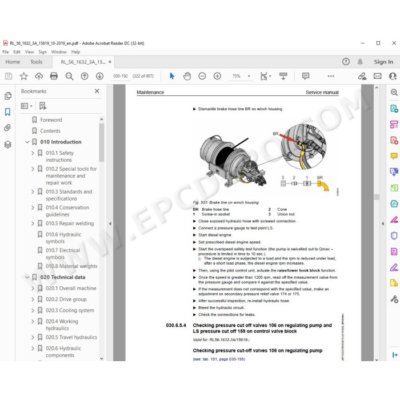
Task: Collapse the left navigation pane arrow
Action: pyautogui.click(x=110, y=224)
